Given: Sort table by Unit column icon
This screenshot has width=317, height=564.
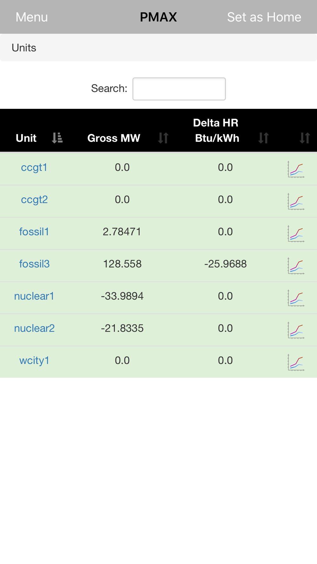Looking at the screenshot, I should (57, 138).
